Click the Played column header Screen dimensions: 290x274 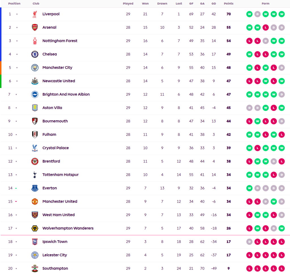128,4
